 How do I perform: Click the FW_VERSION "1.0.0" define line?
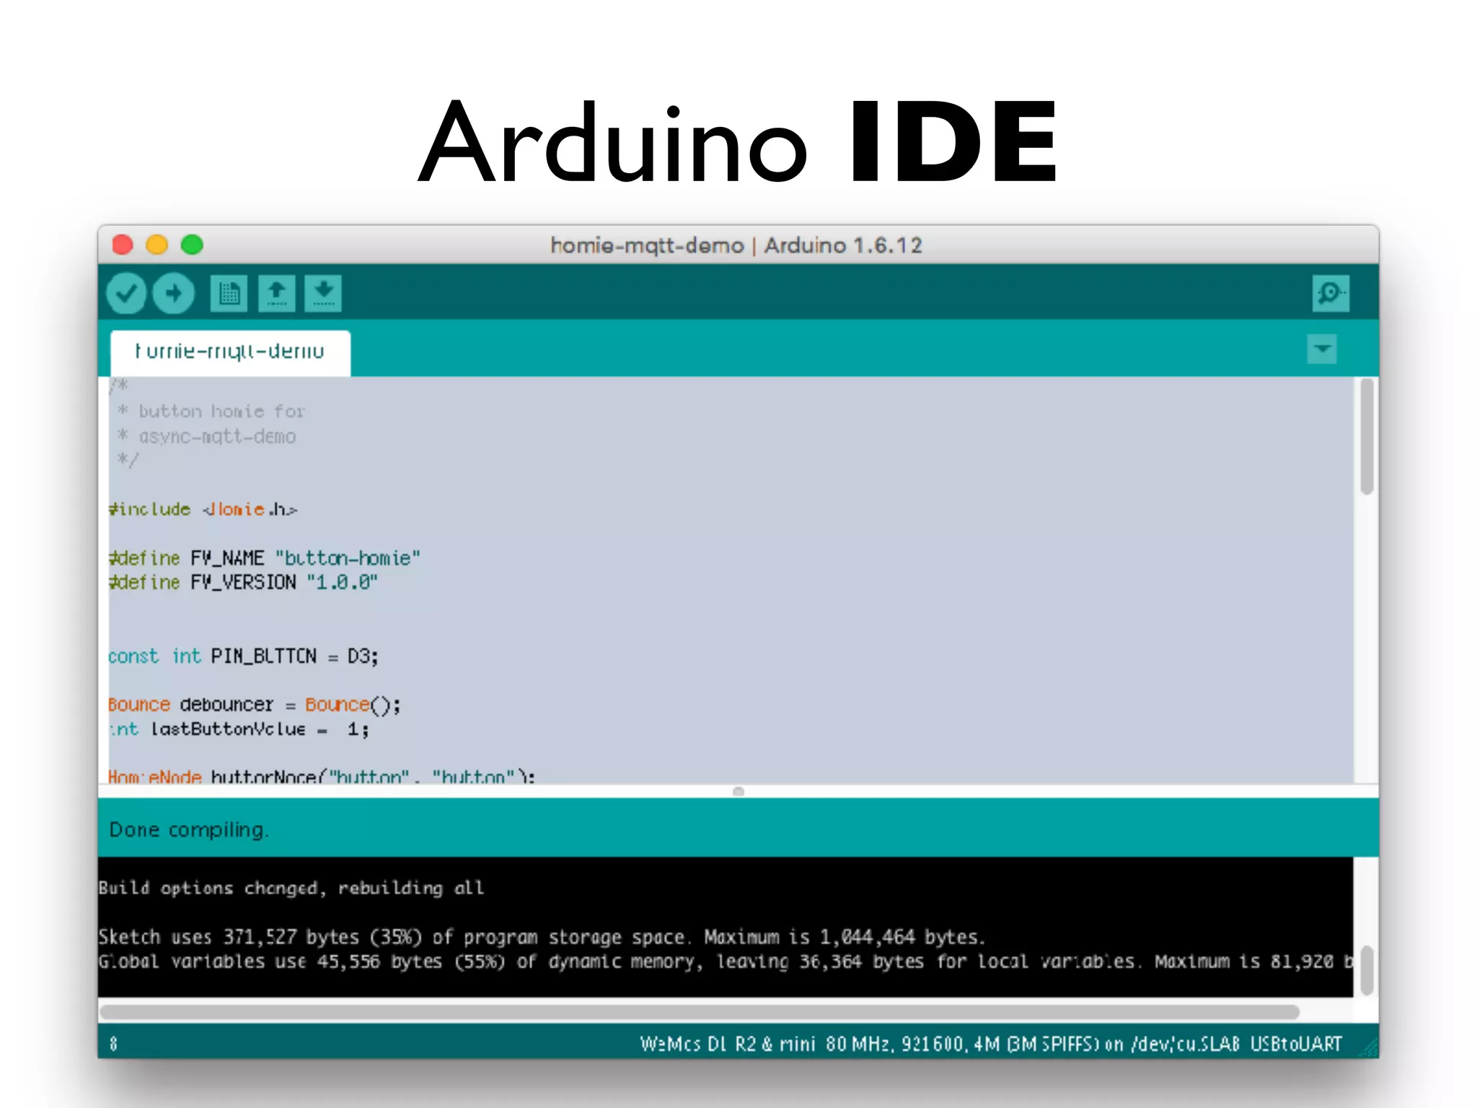243,582
